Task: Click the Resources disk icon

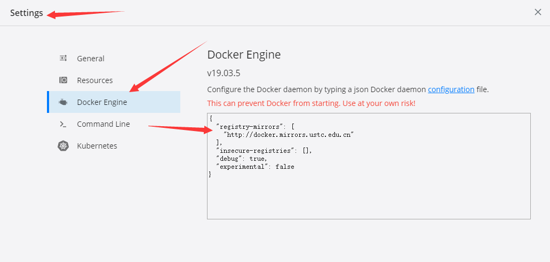Action: click(63, 80)
